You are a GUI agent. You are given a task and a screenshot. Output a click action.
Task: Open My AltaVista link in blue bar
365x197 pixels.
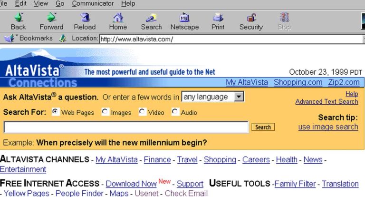[x=247, y=82]
